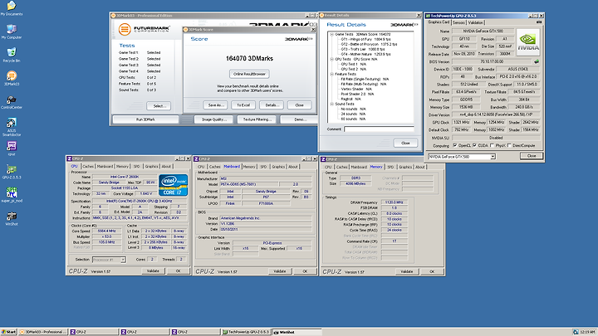Click Save As button in Score dialog

[x=216, y=105]
